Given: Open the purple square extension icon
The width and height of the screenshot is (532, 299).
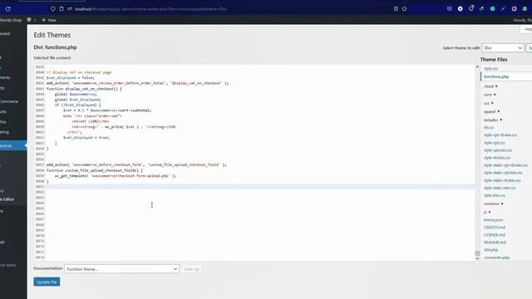Looking at the screenshot, I should click(514, 9).
